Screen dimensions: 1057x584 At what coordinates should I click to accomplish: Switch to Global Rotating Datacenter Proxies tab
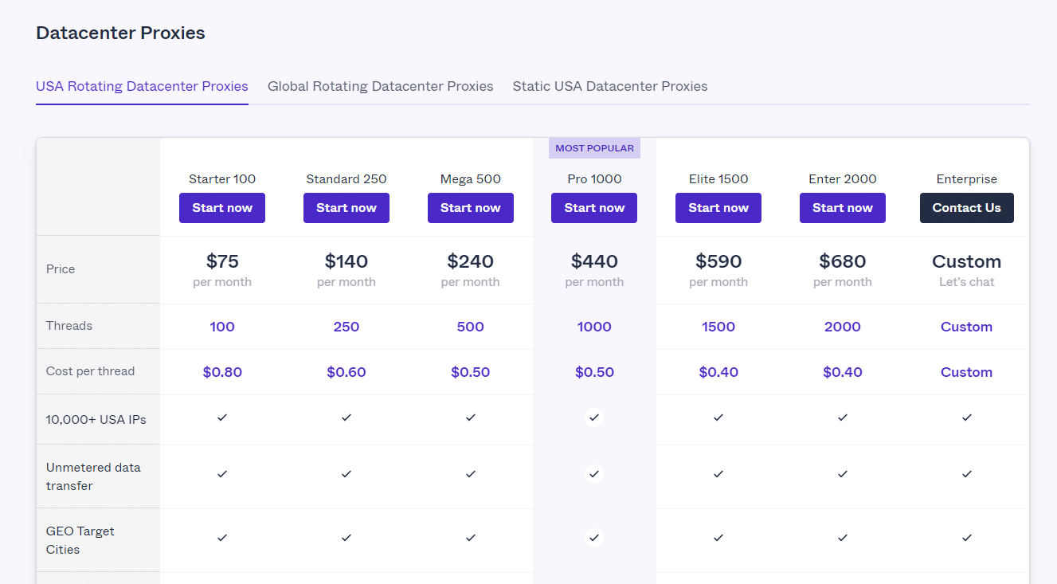point(380,86)
